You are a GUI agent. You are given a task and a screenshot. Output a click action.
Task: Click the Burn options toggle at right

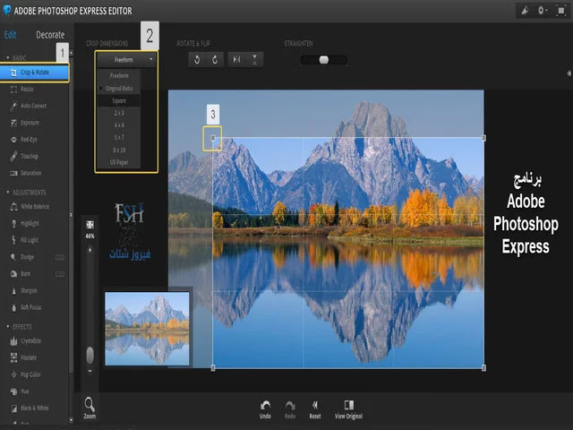[x=60, y=274]
